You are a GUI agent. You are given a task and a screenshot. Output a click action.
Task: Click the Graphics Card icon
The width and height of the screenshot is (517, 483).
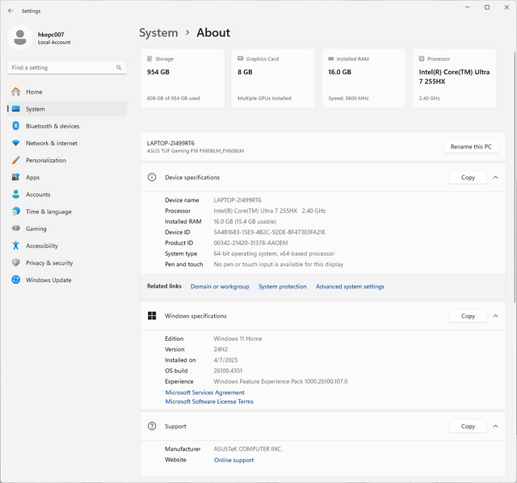[x=241, y=59]
